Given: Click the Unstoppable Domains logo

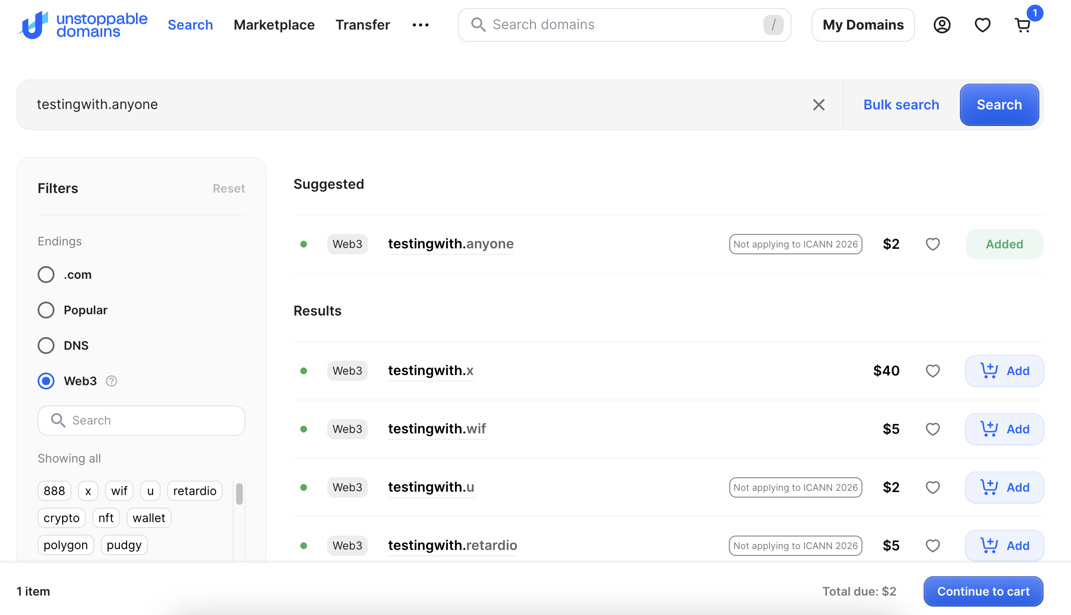Looking at the screenshot, I should pos(82,25).
